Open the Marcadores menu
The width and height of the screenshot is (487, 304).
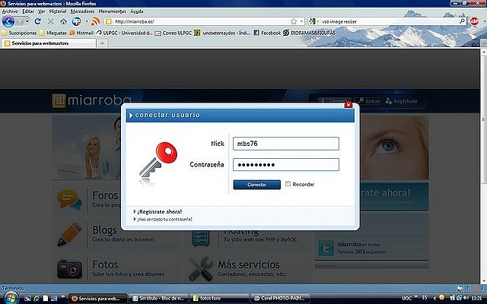point(82,11)
